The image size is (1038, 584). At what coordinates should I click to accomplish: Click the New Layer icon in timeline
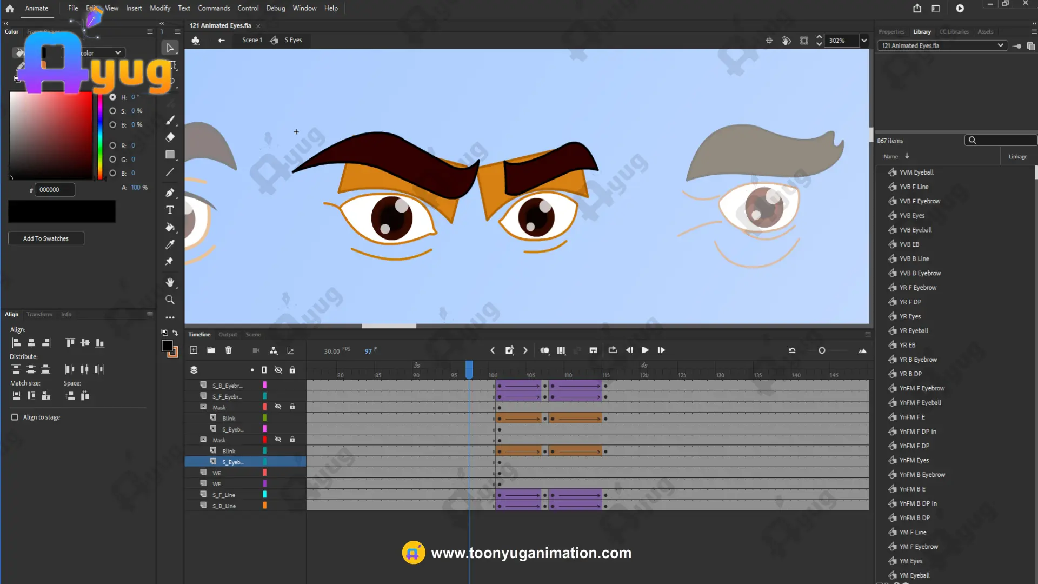194,350
